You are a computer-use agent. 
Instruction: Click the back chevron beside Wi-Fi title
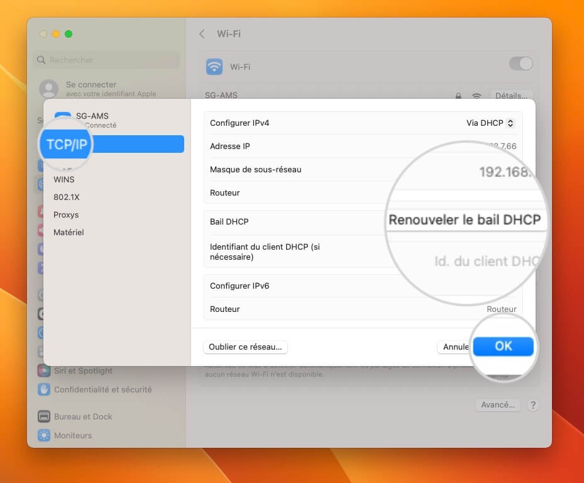[202, 34]
